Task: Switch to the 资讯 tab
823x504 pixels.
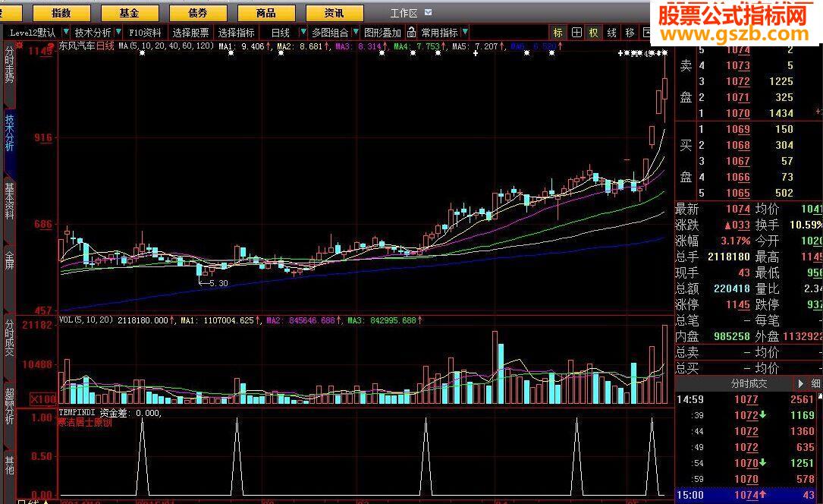Action: [334, 13]
